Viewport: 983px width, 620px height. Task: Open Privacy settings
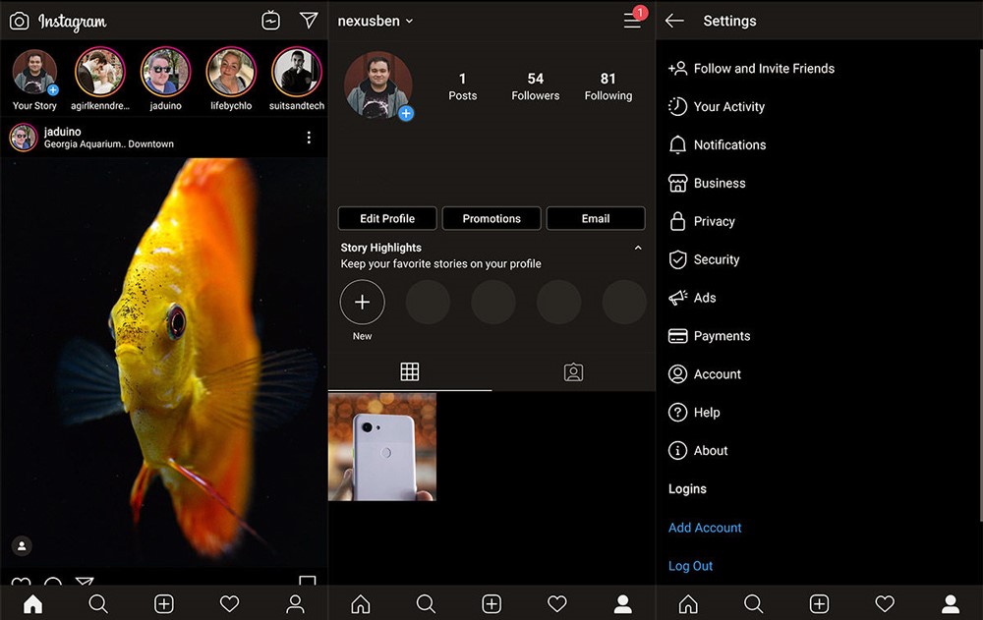pos(714,221)
